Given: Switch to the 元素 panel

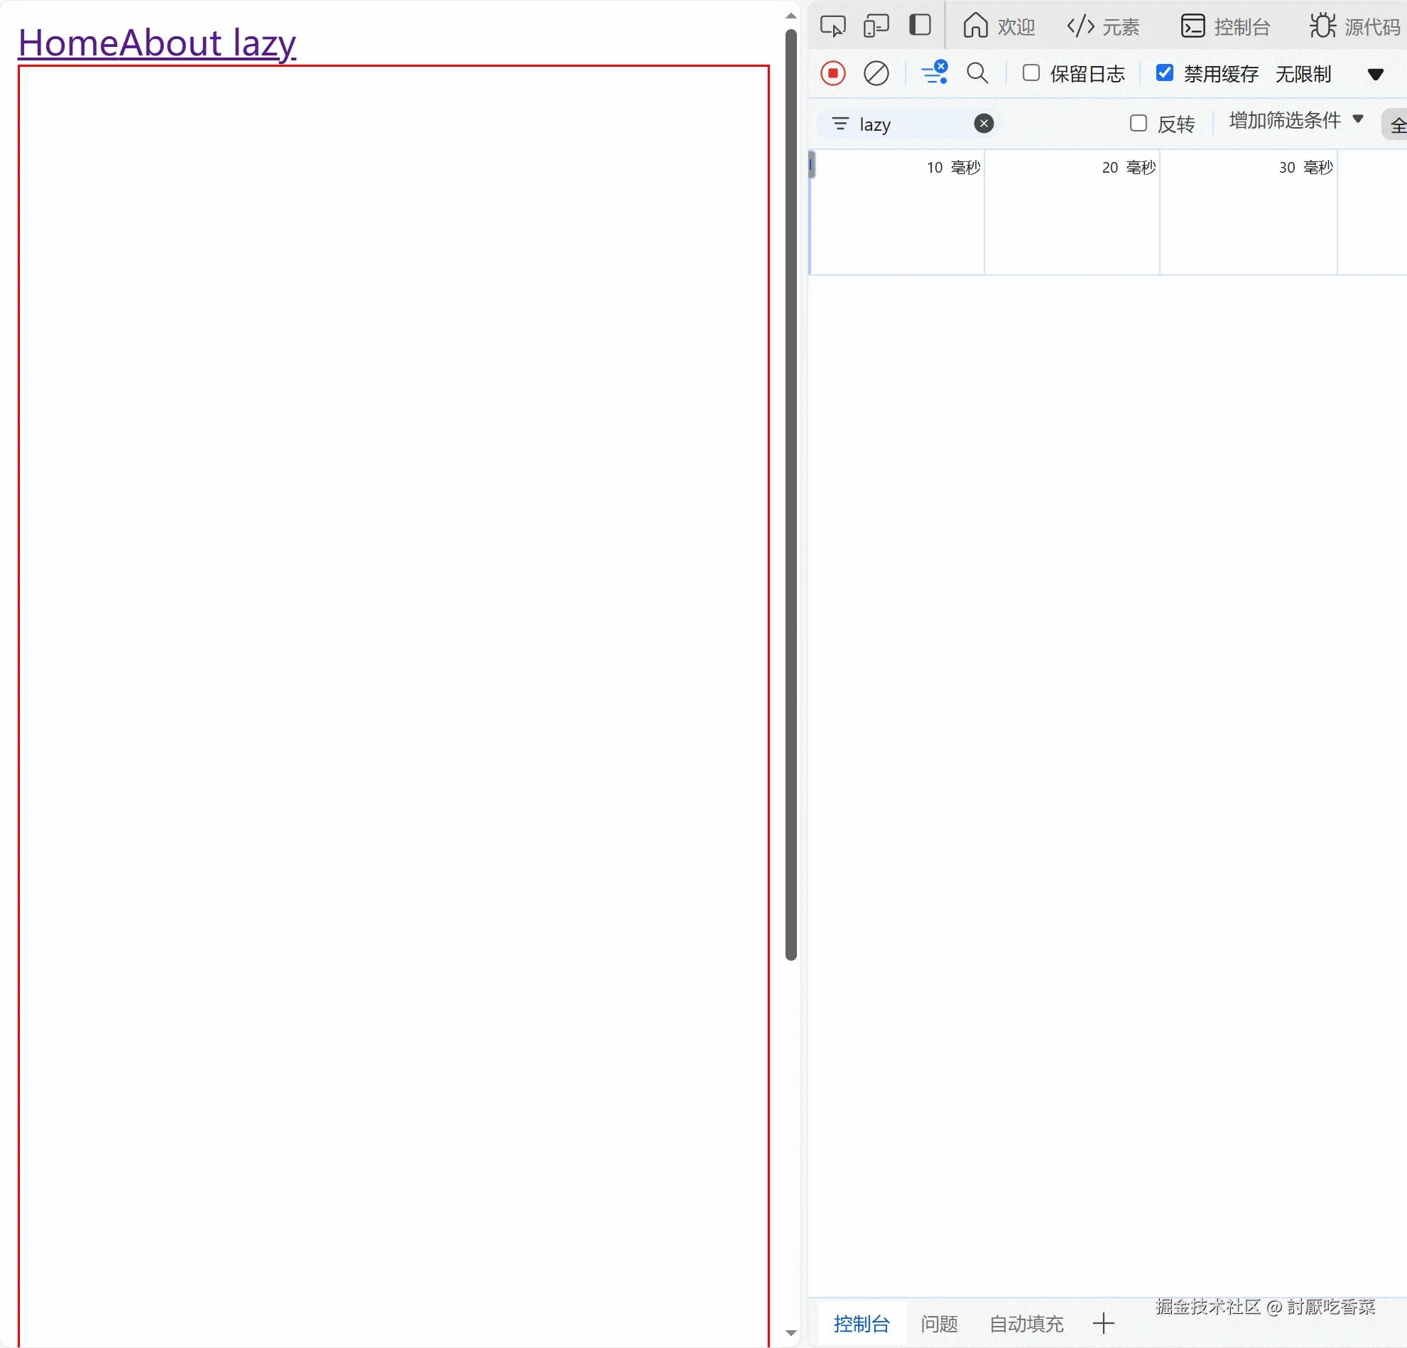Looking at the screenshot, I should tap(1103, 26).
